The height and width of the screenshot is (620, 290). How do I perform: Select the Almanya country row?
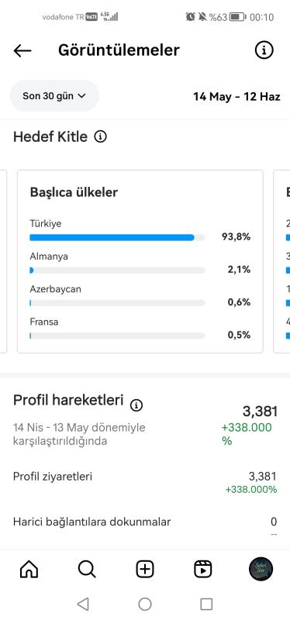tap(140, 263)
